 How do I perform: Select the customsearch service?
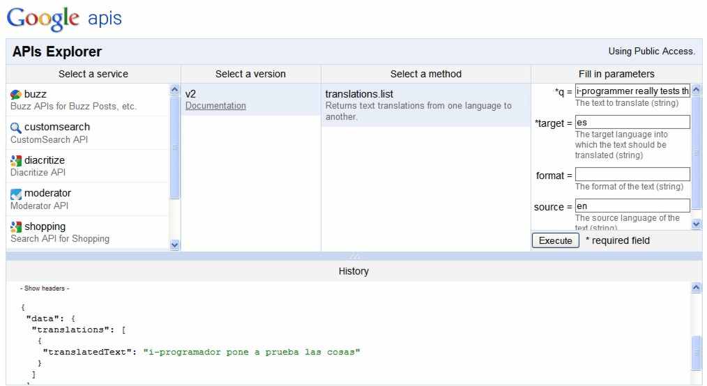click(87, 133)
